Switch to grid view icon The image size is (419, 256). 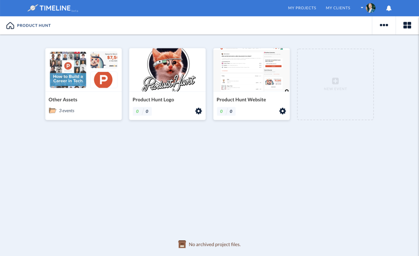[x=407, y=25]
